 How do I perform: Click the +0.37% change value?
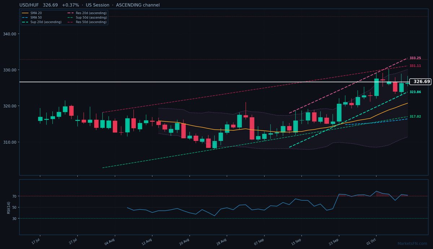coord(70,5)
